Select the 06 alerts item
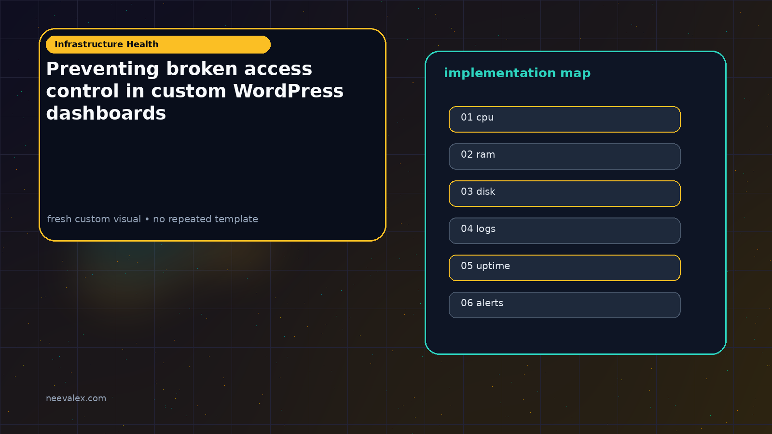 click(x=565, y=305)
